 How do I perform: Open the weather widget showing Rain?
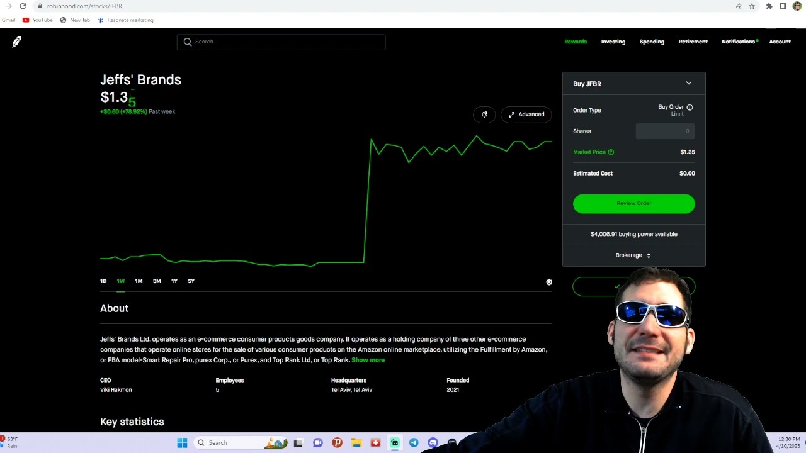pyautogui.click(x=9, y=442)
